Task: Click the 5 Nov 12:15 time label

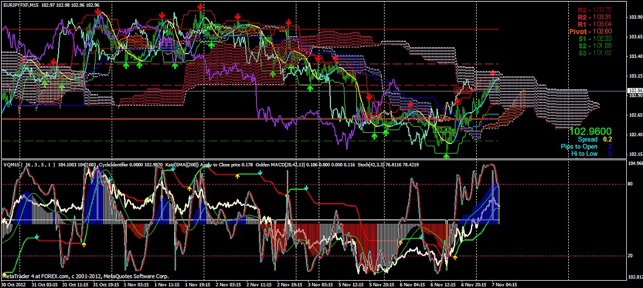Action: point(352,284)
